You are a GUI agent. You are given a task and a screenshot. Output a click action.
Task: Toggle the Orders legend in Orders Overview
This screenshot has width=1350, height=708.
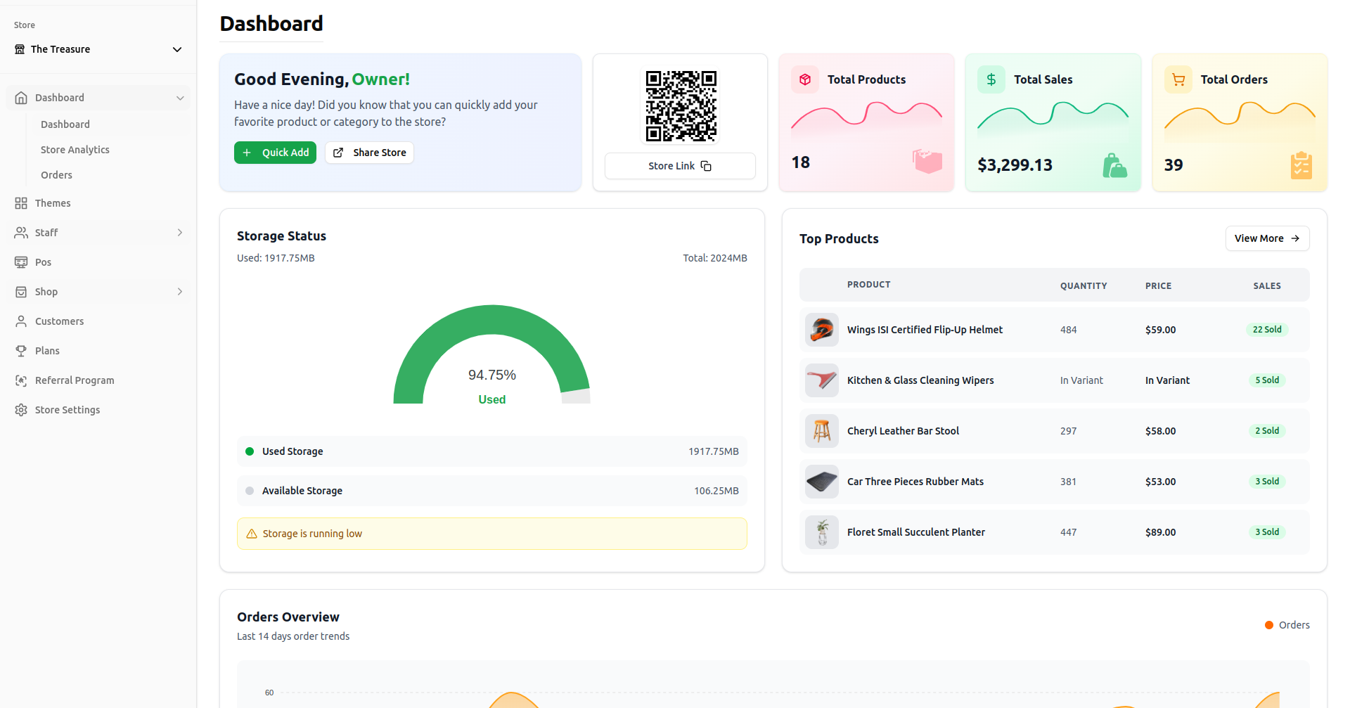click(1287, 625)
